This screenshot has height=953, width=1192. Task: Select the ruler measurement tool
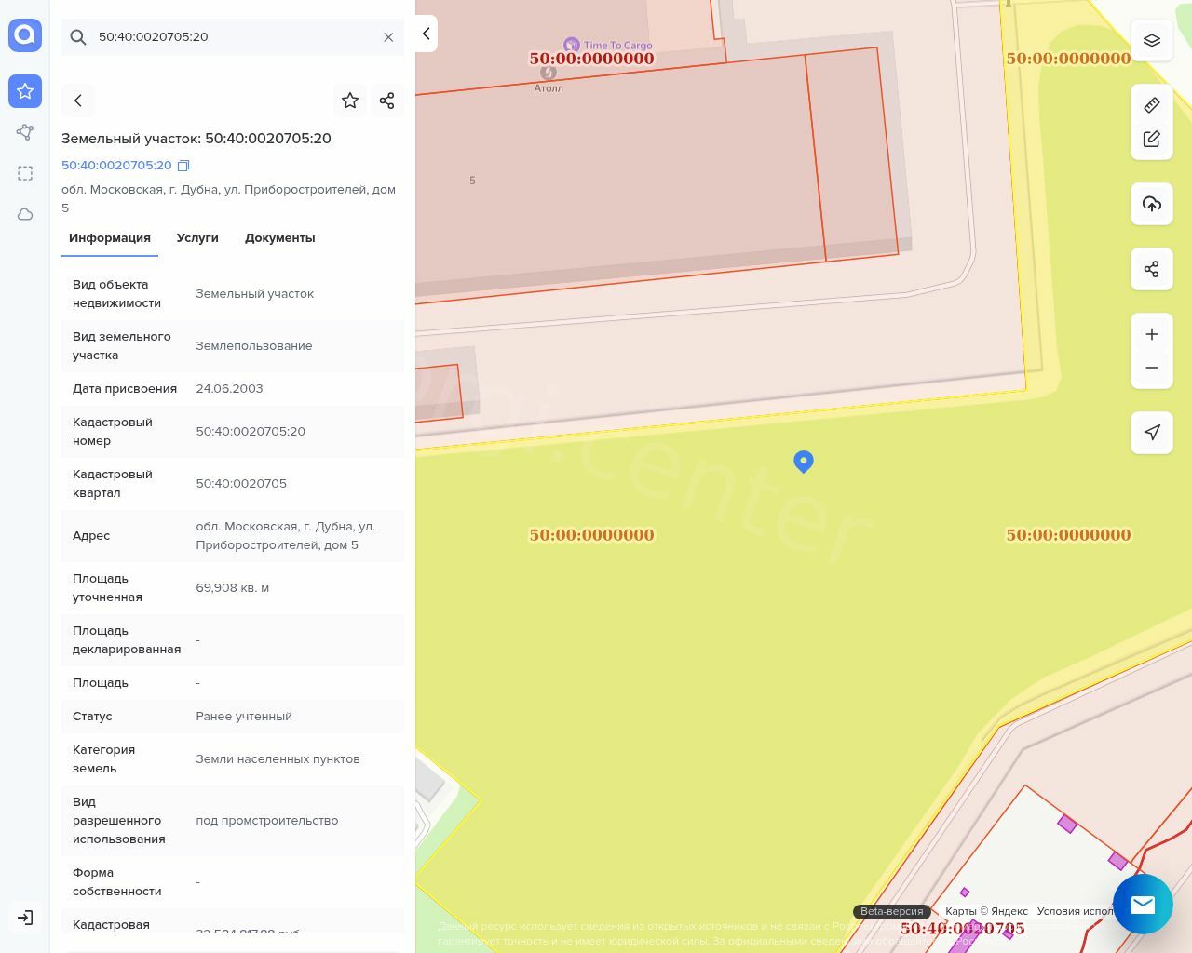click(x=1151, y=105)
